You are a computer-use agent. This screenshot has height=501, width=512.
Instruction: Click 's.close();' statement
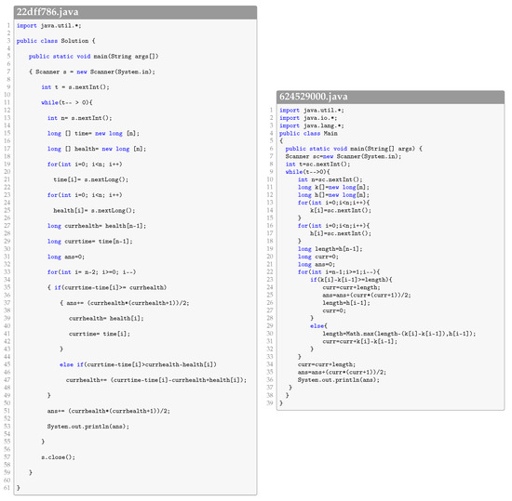58,457
